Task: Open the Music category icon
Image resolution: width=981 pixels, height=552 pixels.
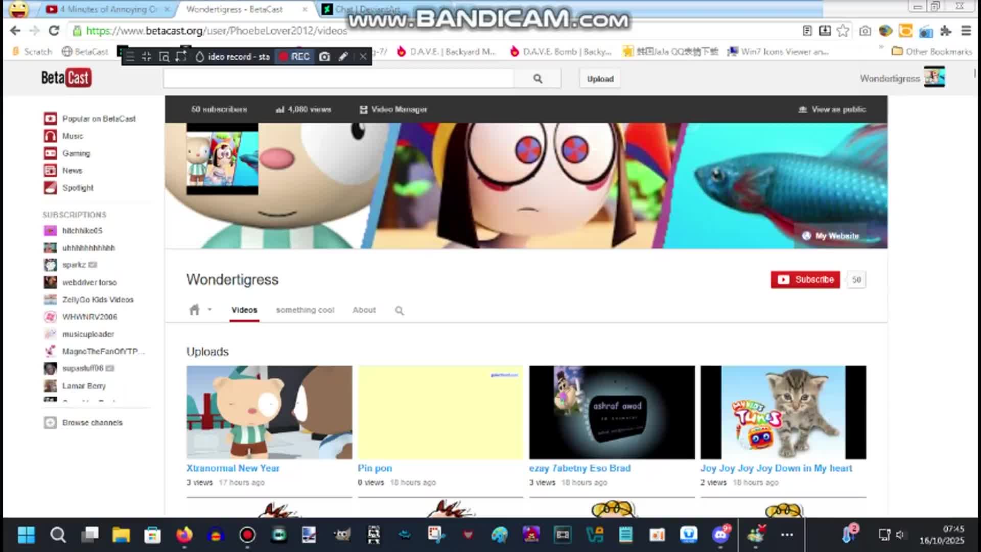Action: tap(50, 136)
